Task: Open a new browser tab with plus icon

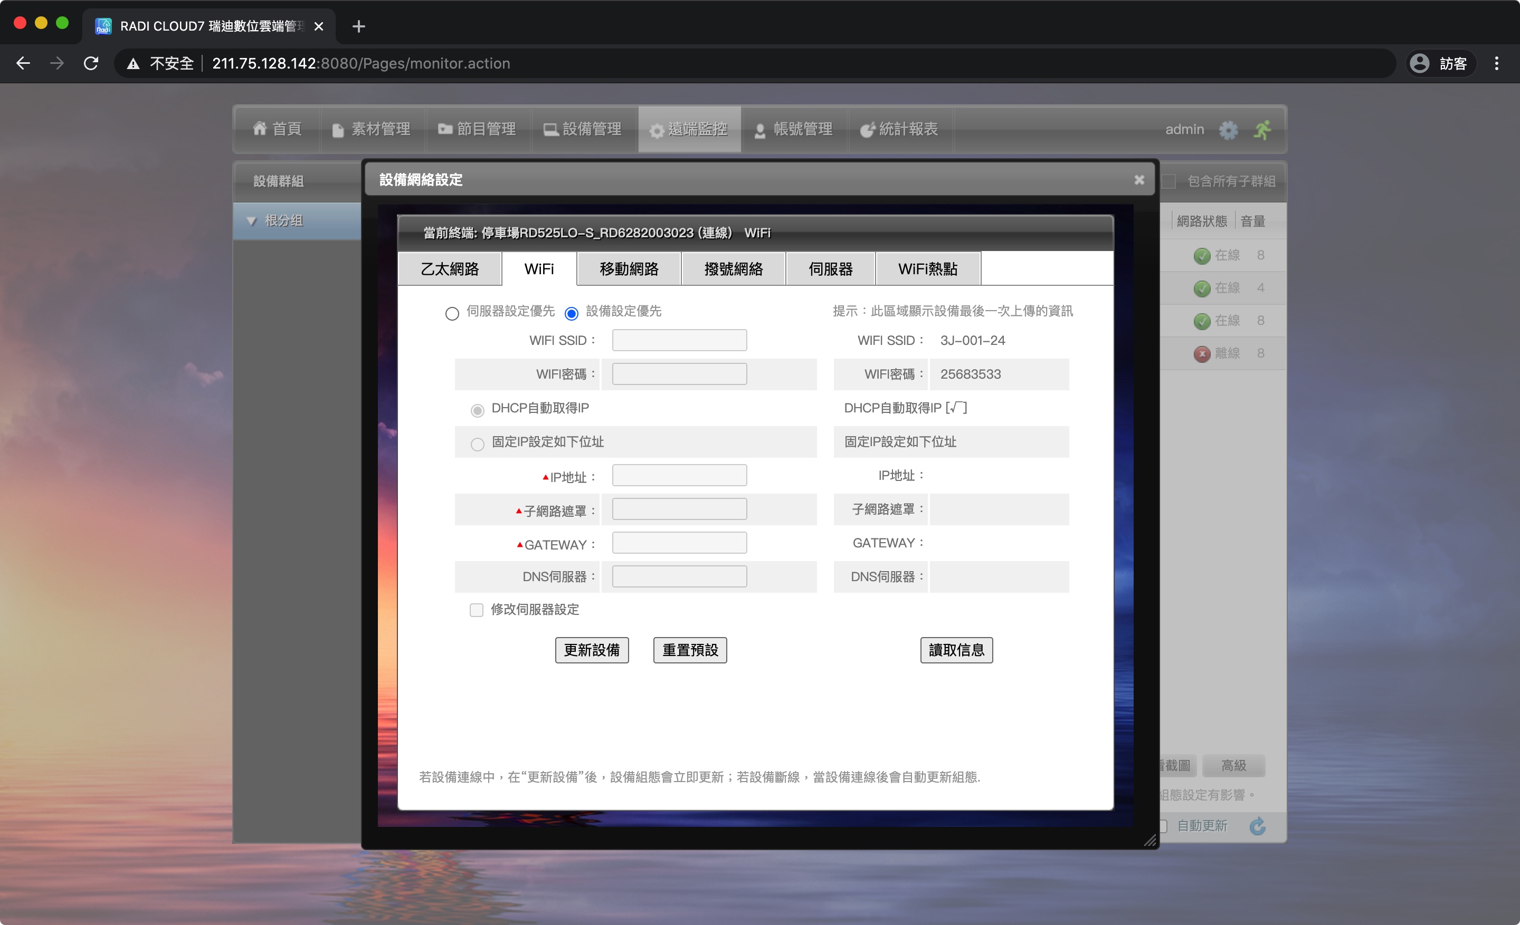Action: 358,26
